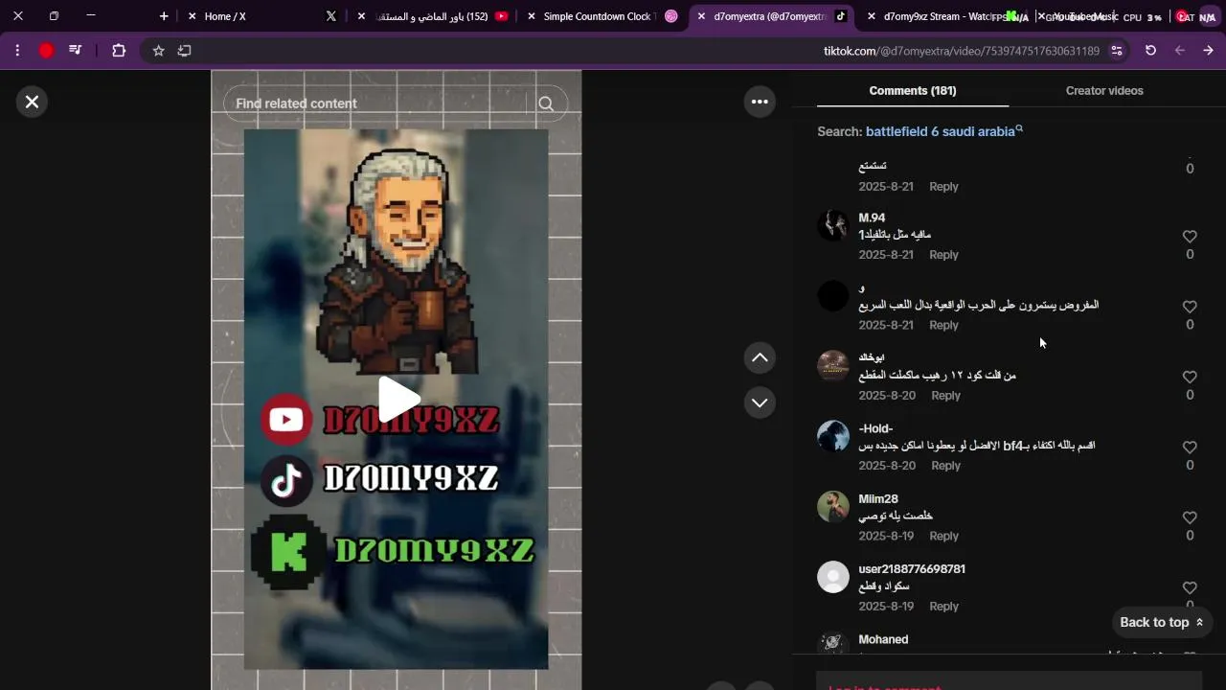Click the pink clock favicon on Countdown tab

pos(671,16)
